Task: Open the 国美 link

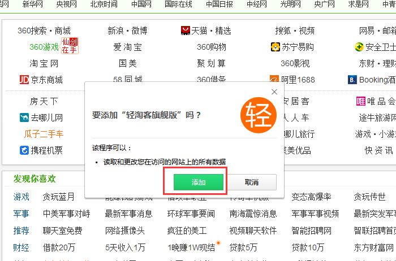Action: pos(127,63)
